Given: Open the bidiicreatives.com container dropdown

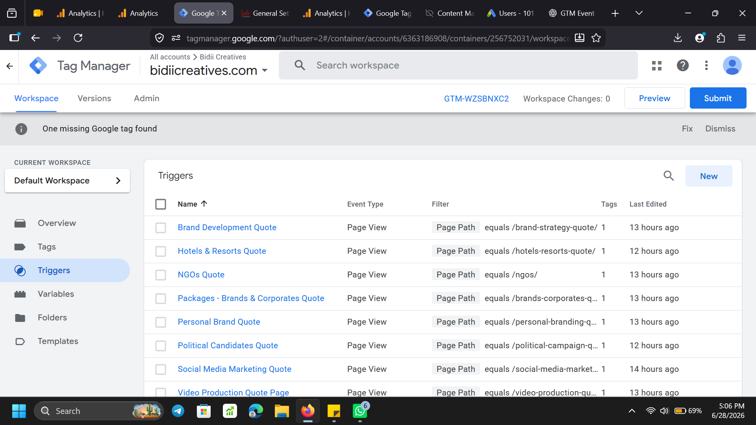Looking at the screenshot, I should [x=209, y=70].
